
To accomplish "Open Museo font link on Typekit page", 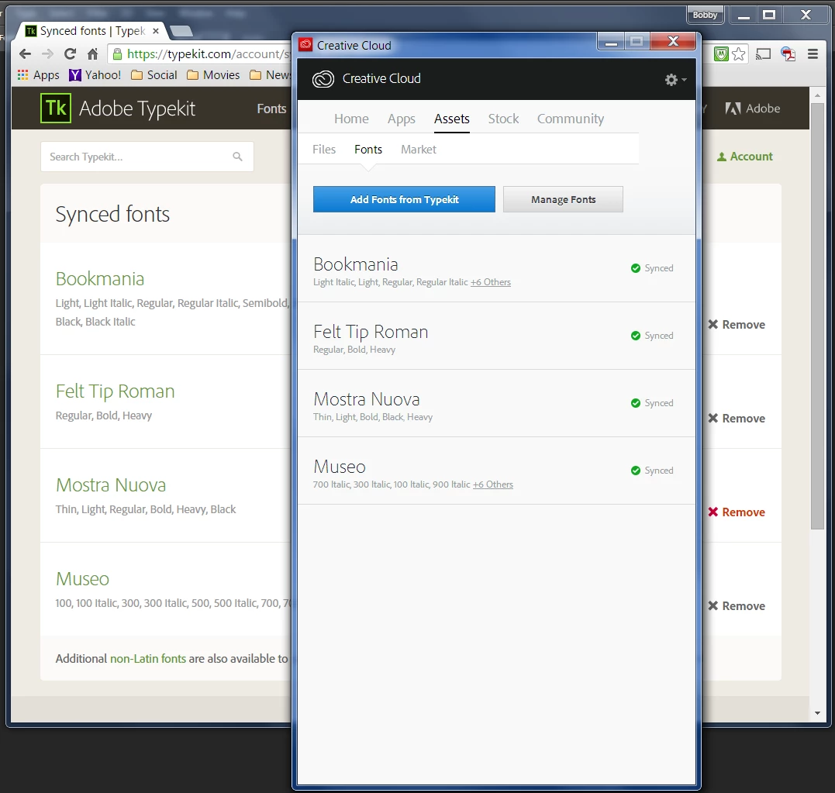I will pos(82,579).
